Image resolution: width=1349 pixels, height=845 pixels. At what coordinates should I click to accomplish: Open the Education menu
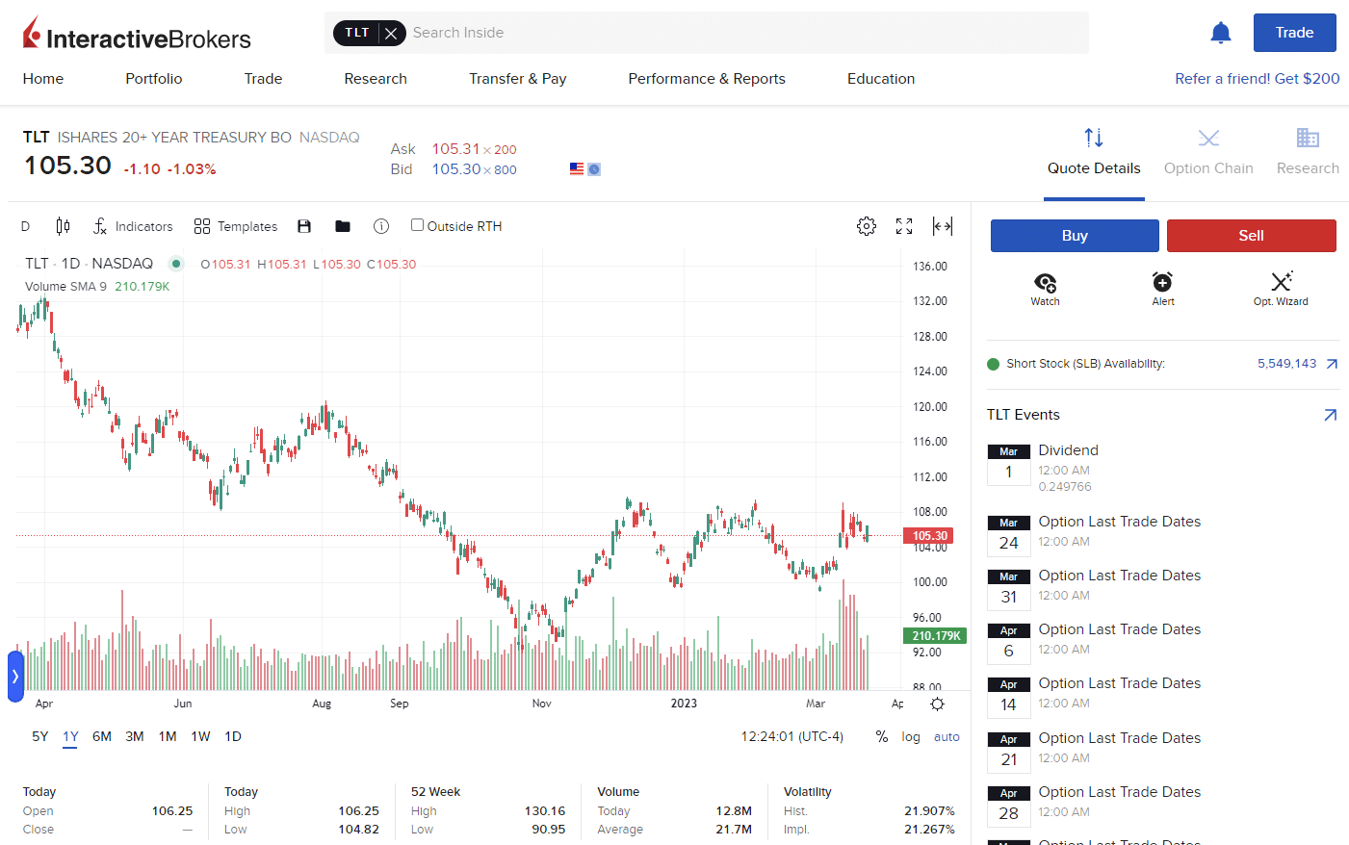[881, 79]
